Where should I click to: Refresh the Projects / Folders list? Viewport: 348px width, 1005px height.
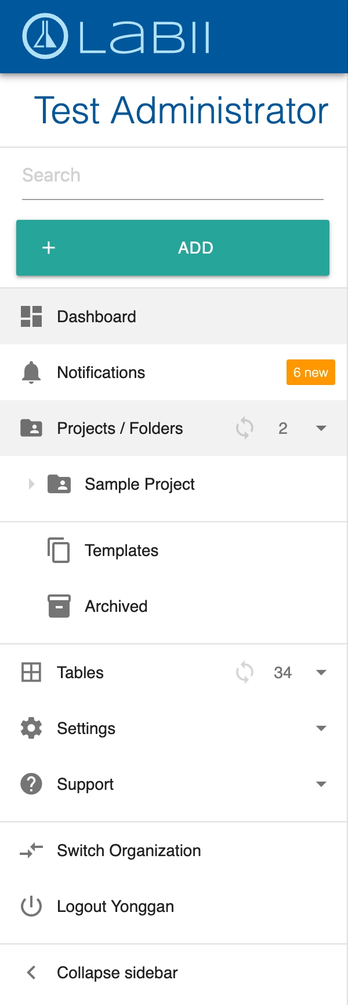point(245,428)
